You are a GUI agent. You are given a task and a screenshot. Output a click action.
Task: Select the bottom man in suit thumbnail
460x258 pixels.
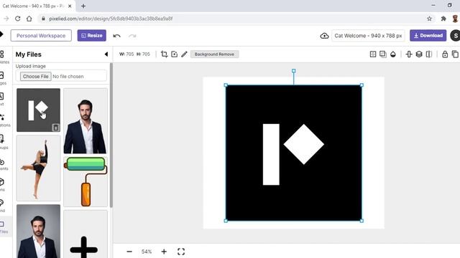(x=38, y=231)
